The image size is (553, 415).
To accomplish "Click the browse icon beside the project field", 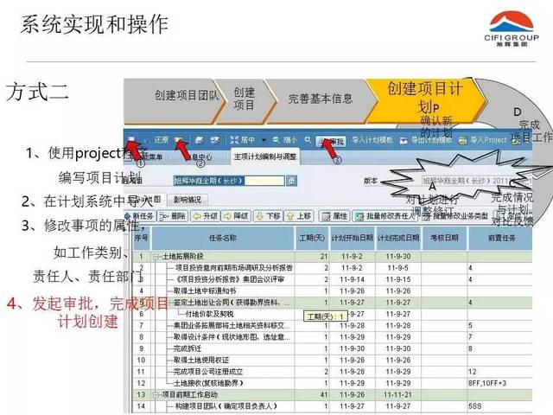I will pyautogui.click(x=291, y=181).
